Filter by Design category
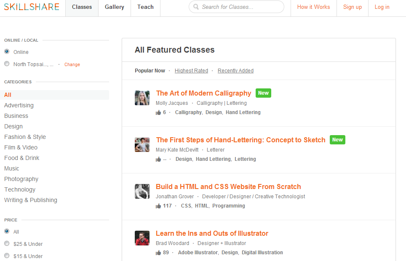Screen dimensions: 406x261 (13, 126)
